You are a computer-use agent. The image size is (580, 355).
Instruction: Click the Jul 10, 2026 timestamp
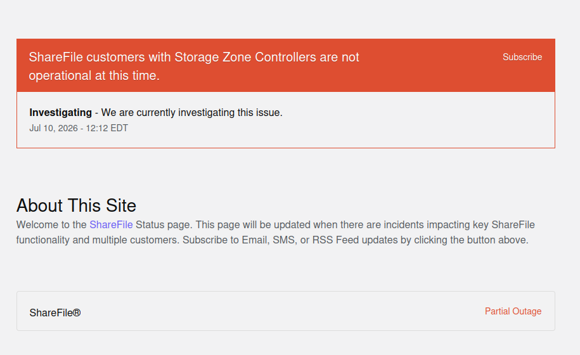(x=54, y=128)
